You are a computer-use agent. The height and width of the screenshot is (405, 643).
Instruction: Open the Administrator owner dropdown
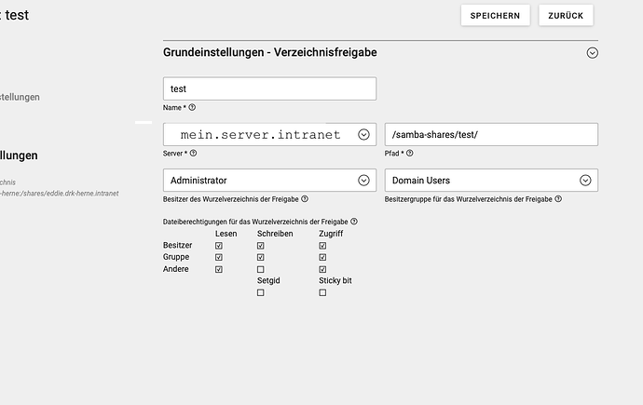(x=363, y=181)
